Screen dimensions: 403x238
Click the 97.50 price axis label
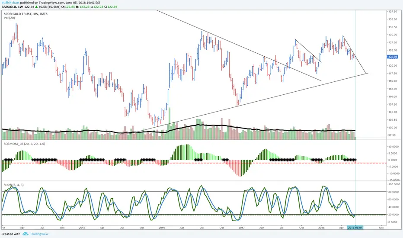pyautogui.click(x=392, y=135)
